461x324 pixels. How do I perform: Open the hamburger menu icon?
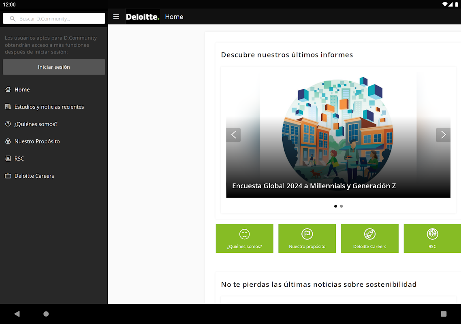(x=116, y=17)
